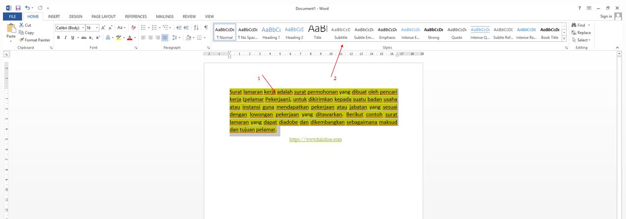Click the Paste clipboard icon
Screen dimensions: 626x219
(x=11, y=28)
